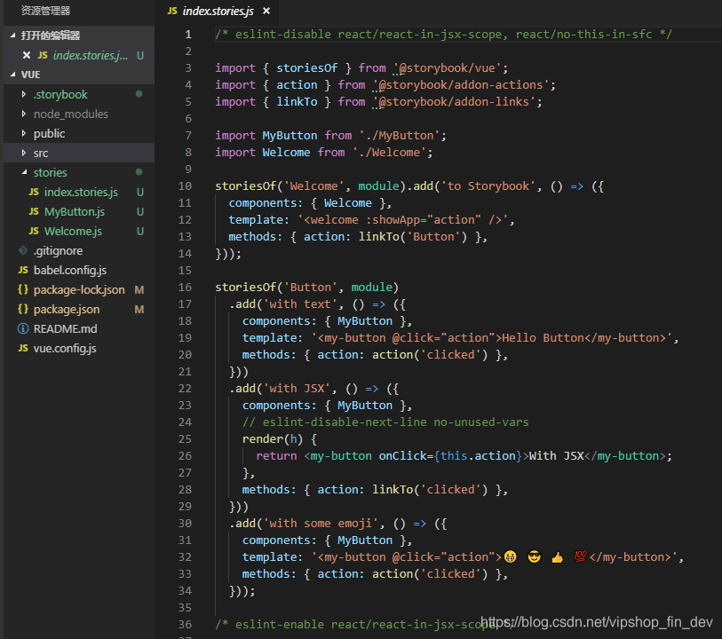Expand the public folder
Viewport: 722px width, 639px height.
pyautogui.click(x=23, y=133)
